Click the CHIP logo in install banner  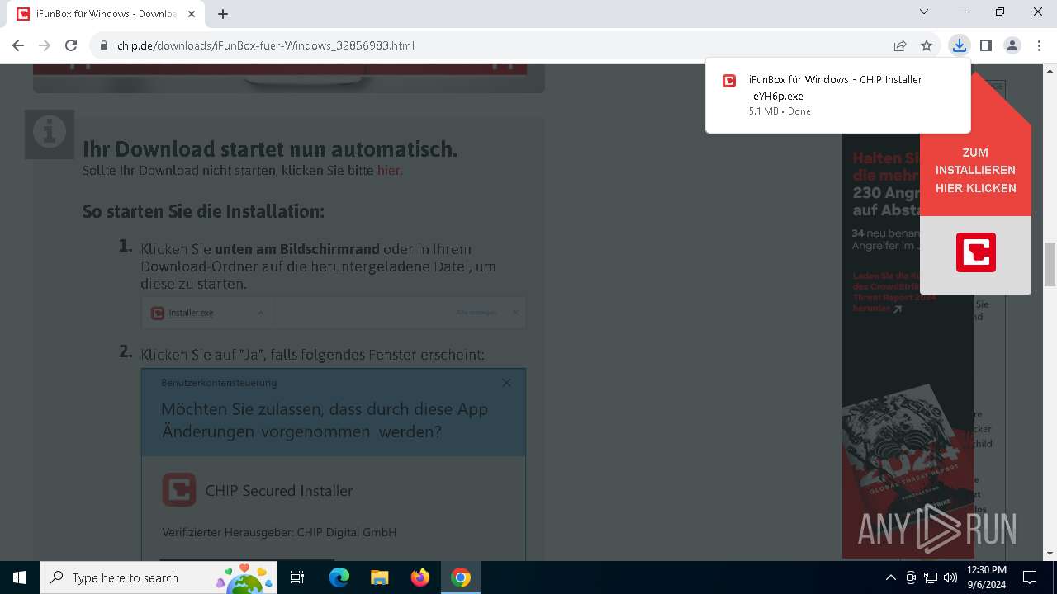(976, 252)
